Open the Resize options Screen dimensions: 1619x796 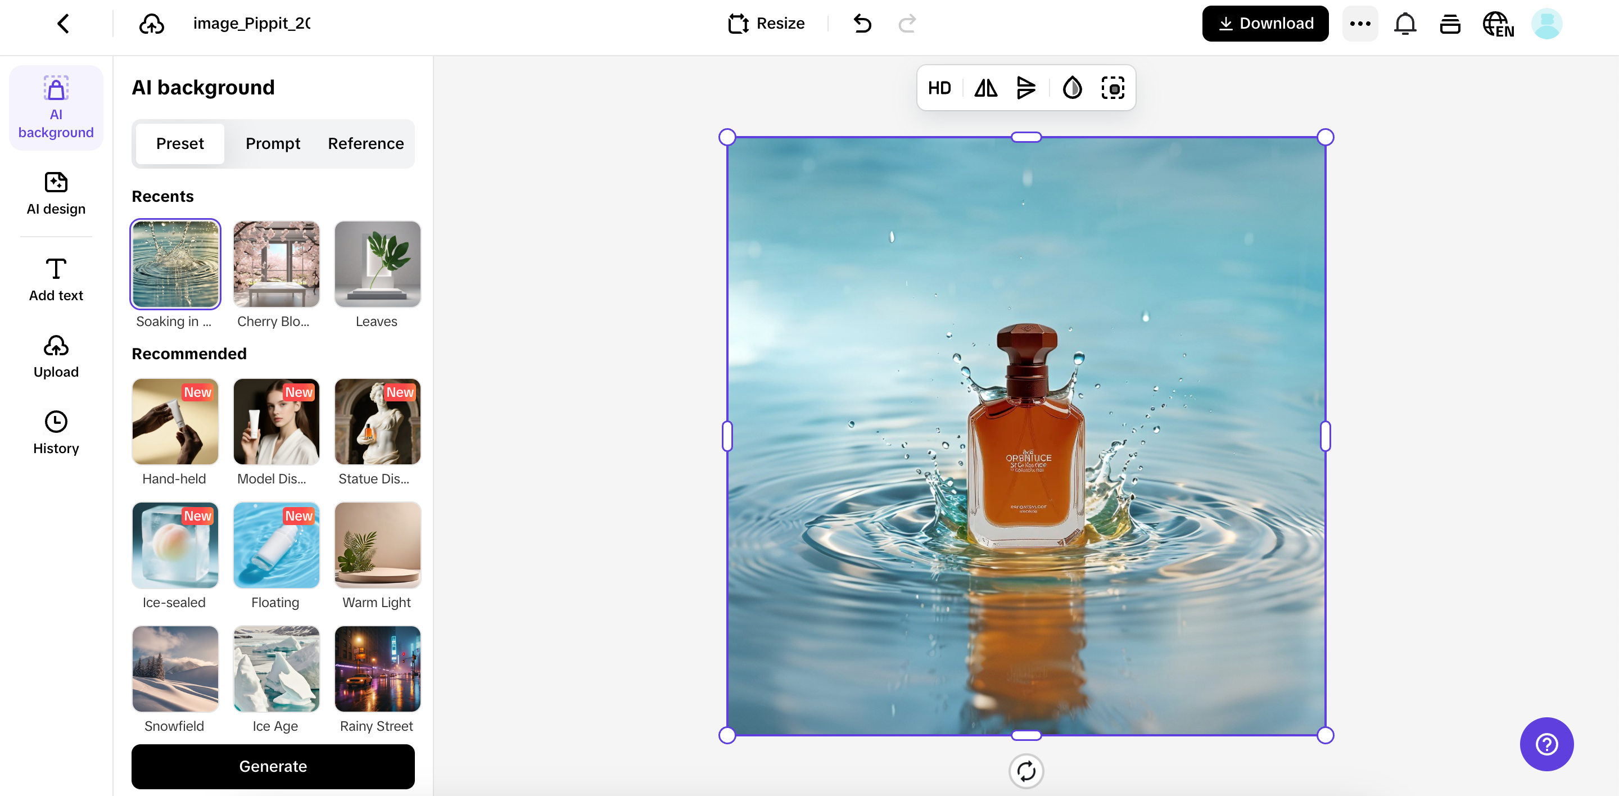766,23
